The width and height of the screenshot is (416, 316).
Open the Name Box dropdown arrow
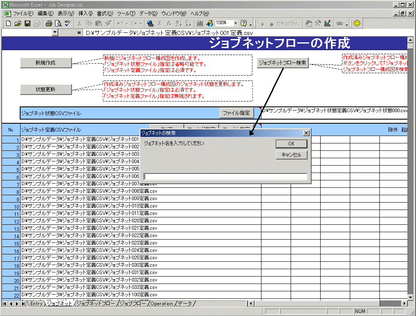pos(55,32)
